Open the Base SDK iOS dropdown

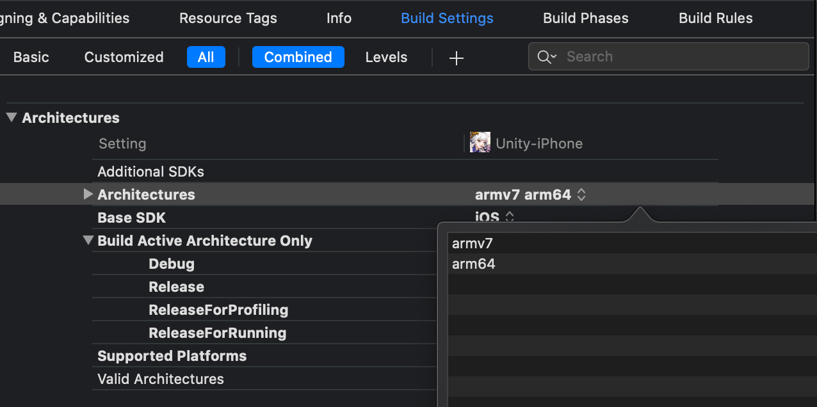click(494, 217)
